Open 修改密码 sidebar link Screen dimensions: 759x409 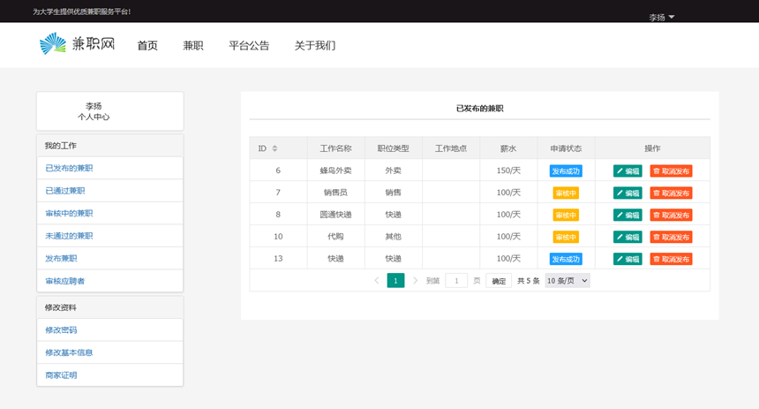pyautogui.click(x=61, y=330)
